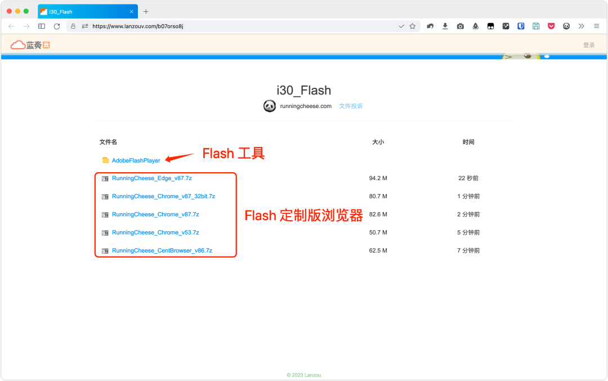Show more toolbar extensions overflow

coord(581,26)
